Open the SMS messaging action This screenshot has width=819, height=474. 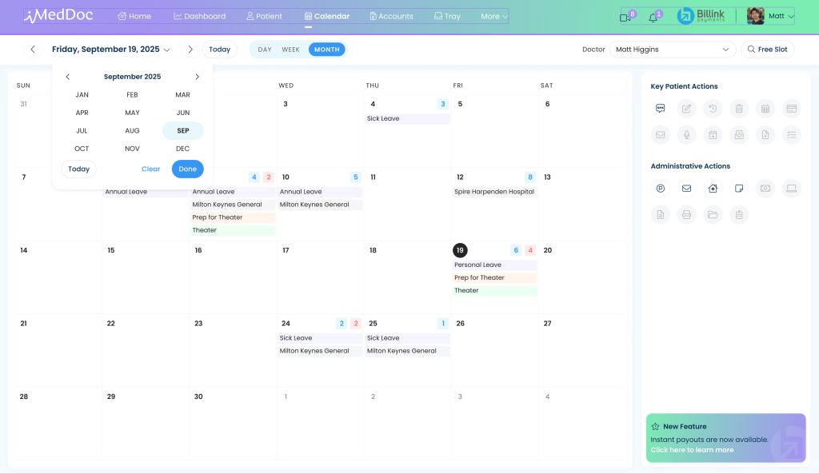pos(659,108)
